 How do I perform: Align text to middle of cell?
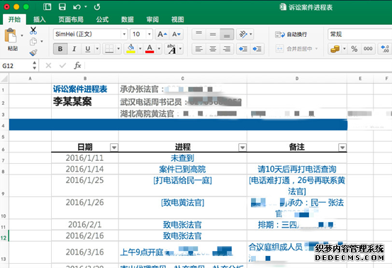[213, 34]
